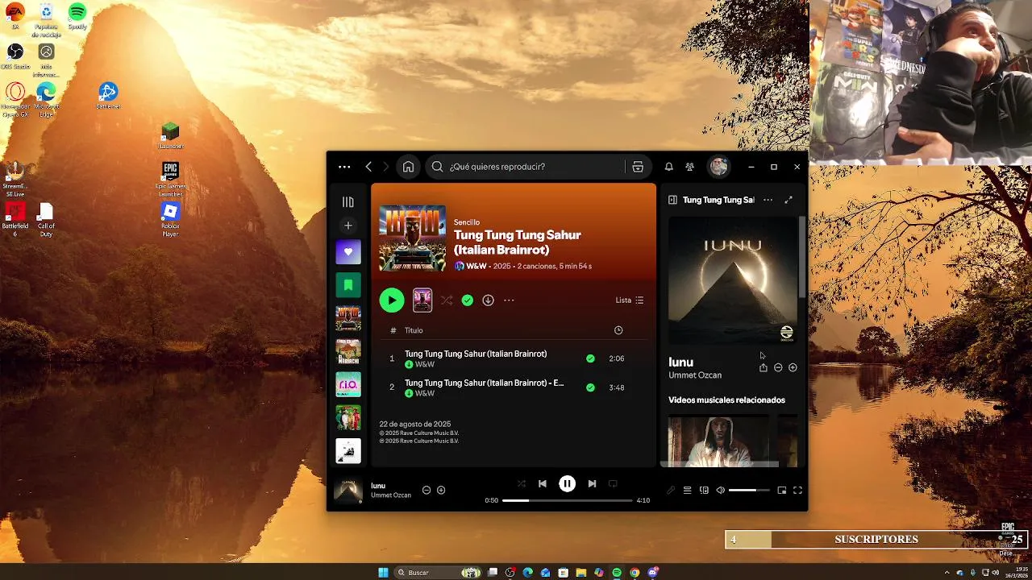The image size is (1032, 580).
Task: Expand Now Playing view to full size
Action: [x=789, y=200]
